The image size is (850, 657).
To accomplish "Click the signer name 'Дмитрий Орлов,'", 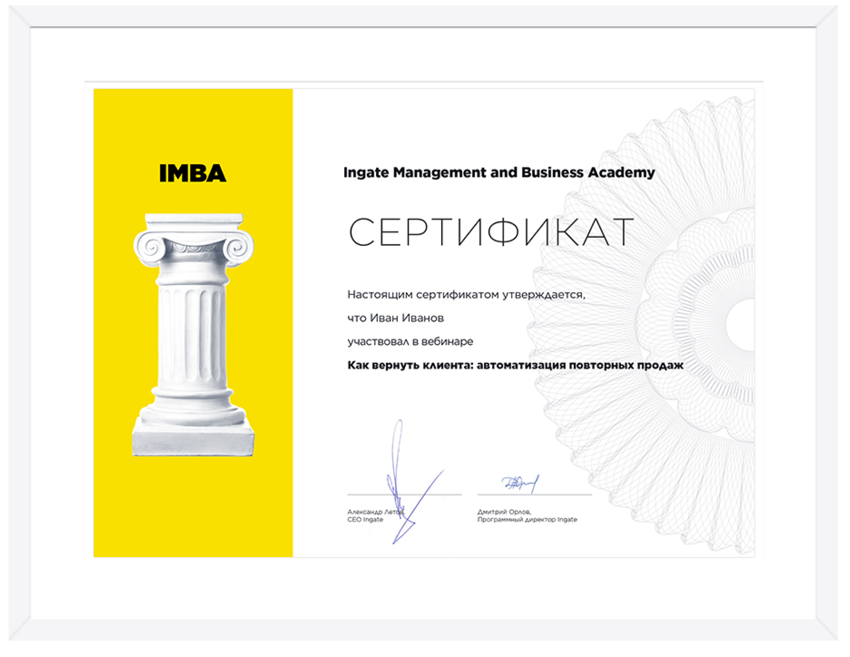I will [x=504, y=512].
